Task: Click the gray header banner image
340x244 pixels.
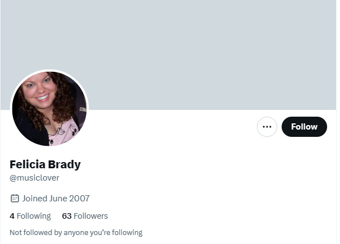Action: (168, 55)
